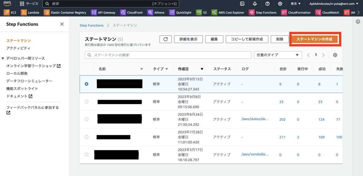
Task: Open オンライン学習ワークショップ link
Action: pos(33,66)
